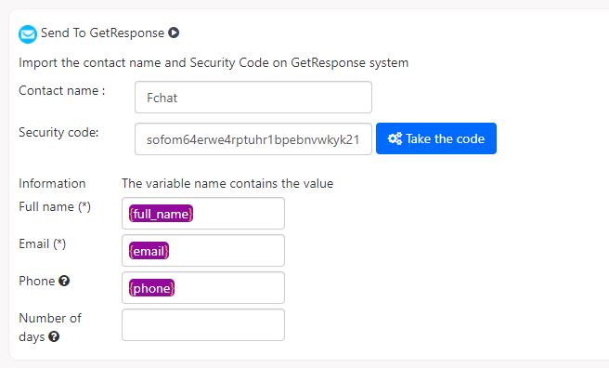Focus the empty Number of days field
Image resolution: width=609 pixels, height=368 pixels.
(x=203, y=325)
